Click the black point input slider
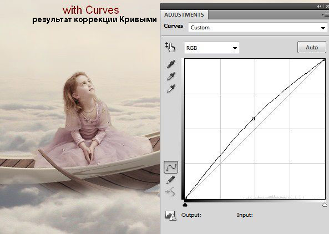The width and height of the screenshot is (329, 234). (x=185, y=205)
